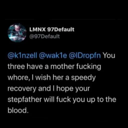
Task: Click the word "wish" in the tweet
Action: [x=43, y=77]
